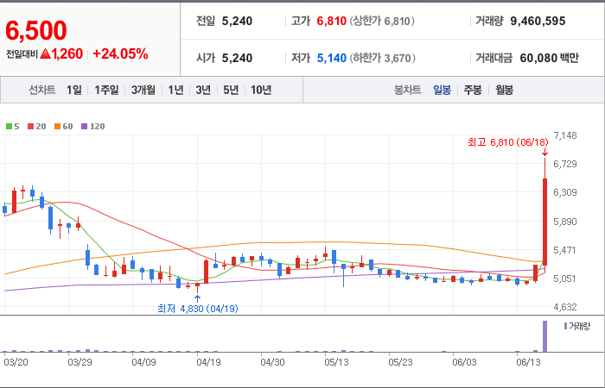
Task: Click the 5,471 price axis label
Action: pos(565,250)
